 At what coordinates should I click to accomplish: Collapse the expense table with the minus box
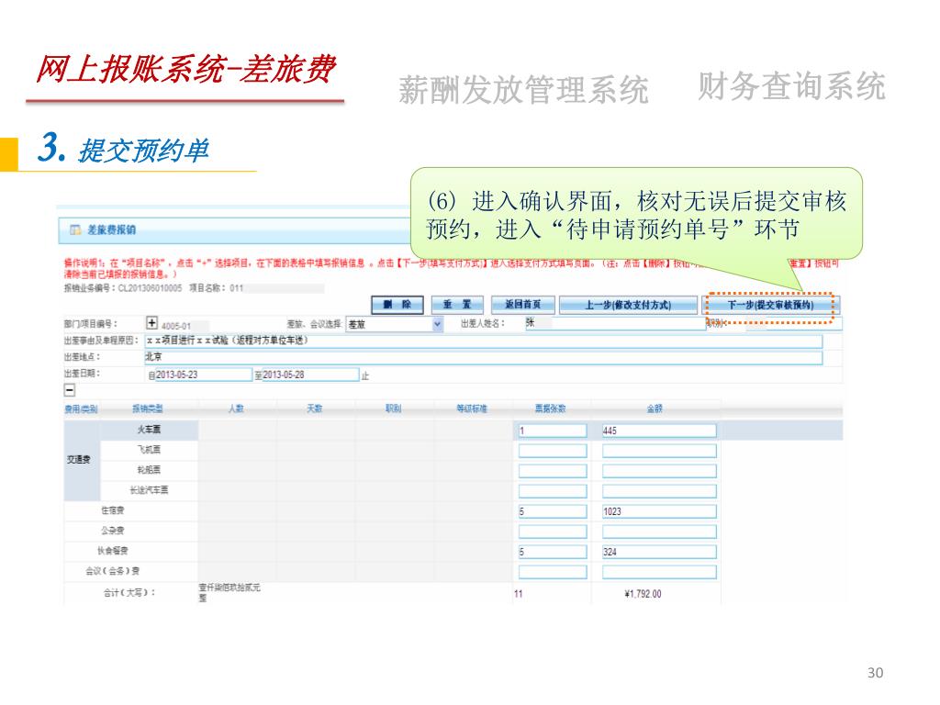tap(70, 390)
